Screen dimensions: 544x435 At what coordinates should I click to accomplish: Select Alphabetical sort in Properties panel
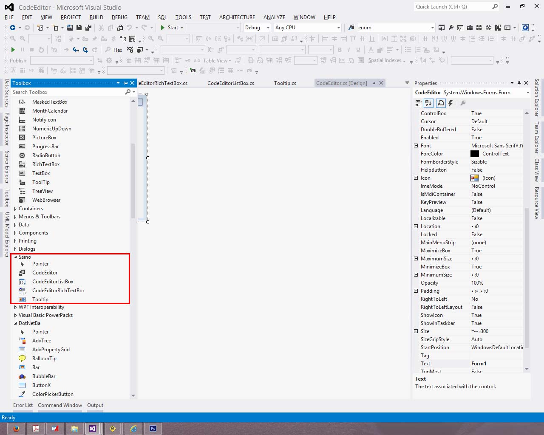click(428, 103)
